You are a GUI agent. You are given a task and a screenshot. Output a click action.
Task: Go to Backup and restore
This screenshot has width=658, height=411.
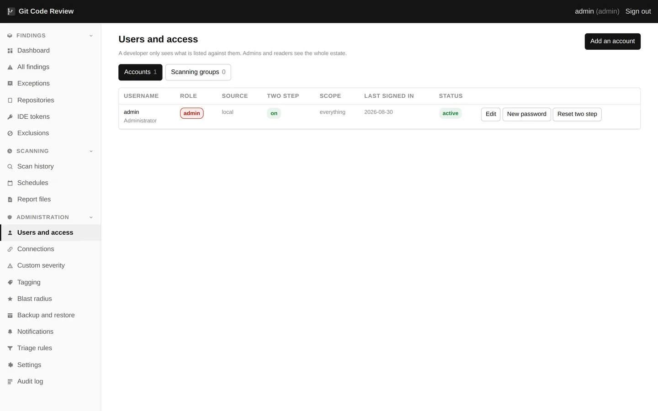point(50,315)
